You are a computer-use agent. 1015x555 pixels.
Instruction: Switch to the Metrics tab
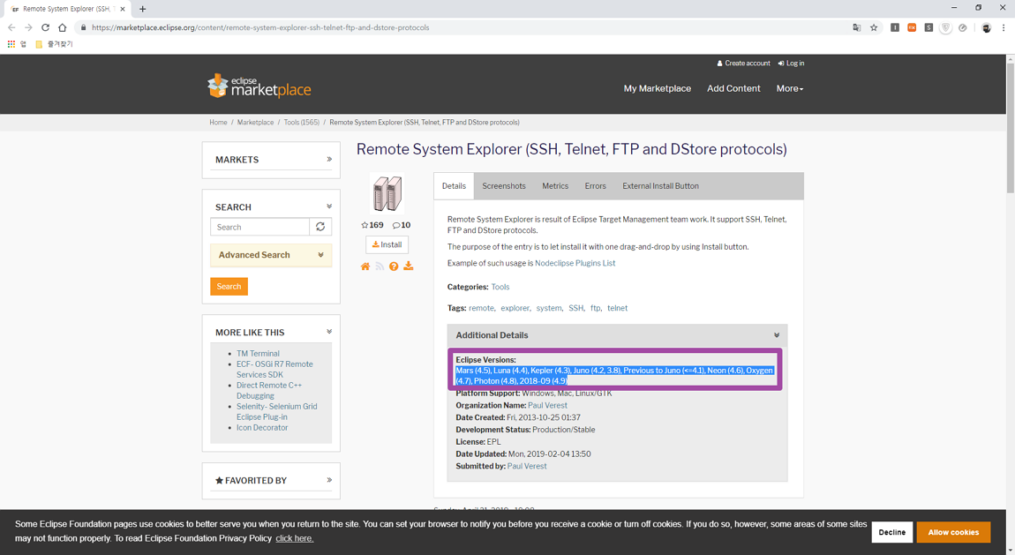(x=555, y=186)
